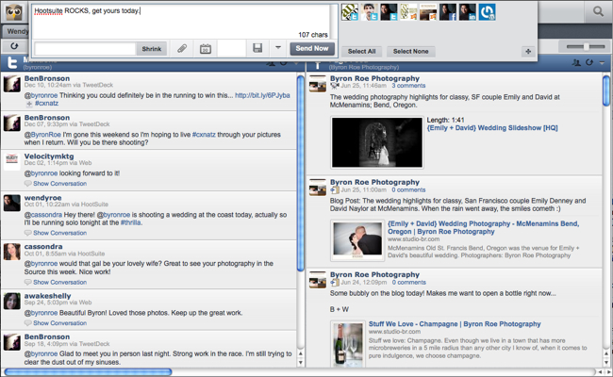This screenshot has height=377, width=613.
Task: Open BenBronson's Sep 18 tweet avatar
Action: pos(11,342)
